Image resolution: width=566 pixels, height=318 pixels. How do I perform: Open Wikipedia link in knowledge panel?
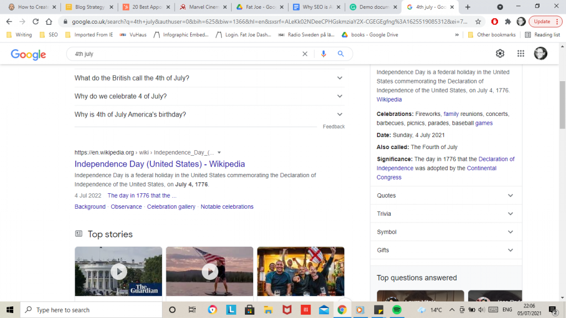389,99
